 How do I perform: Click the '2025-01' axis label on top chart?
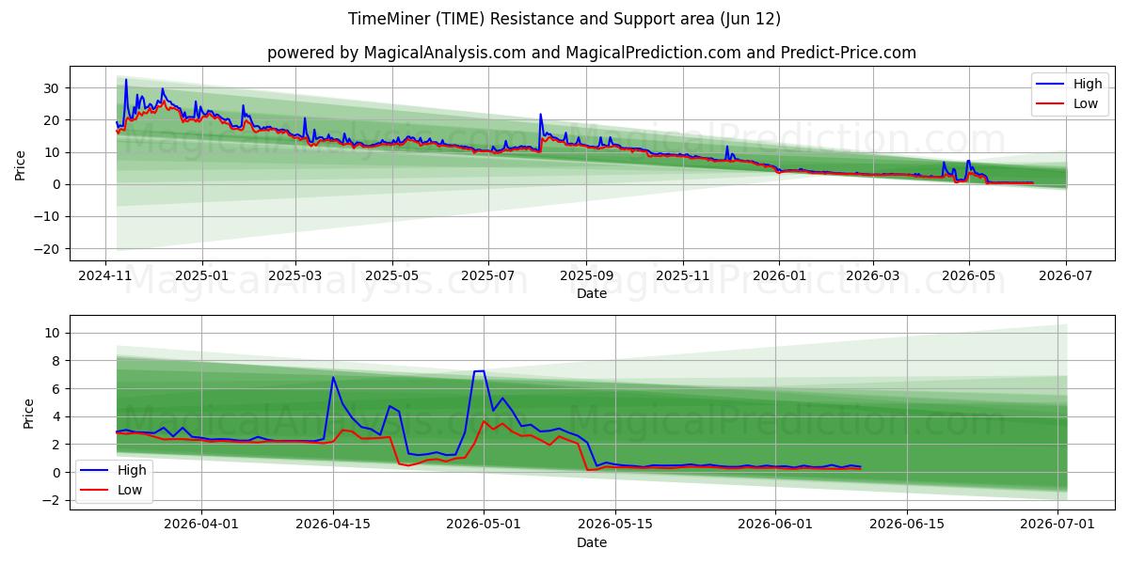[201, 276]
